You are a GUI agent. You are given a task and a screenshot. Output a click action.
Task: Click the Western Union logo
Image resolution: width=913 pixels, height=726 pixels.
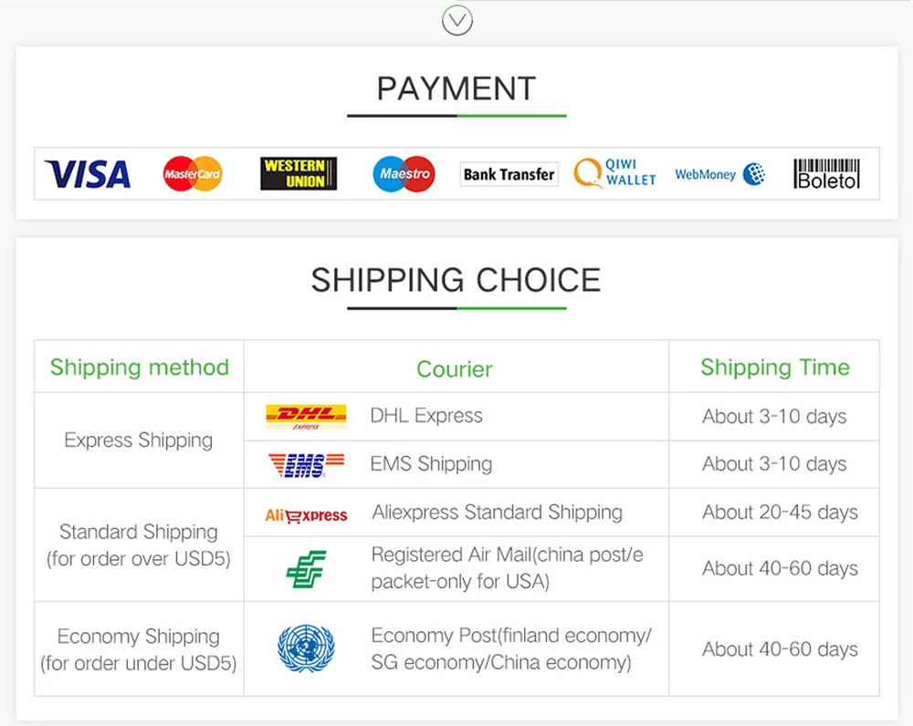point(299,173)
